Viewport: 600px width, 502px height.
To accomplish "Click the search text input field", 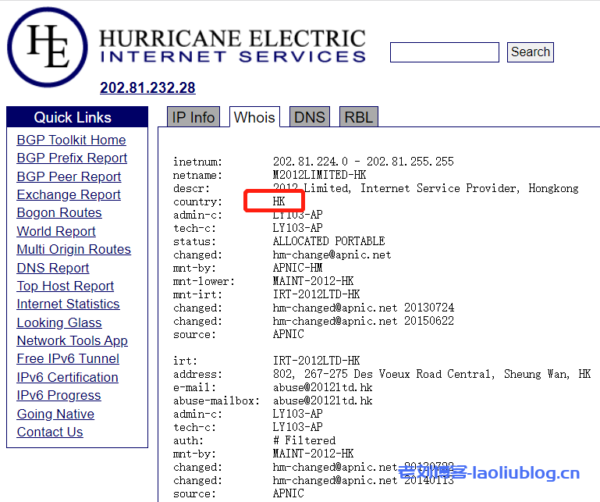I will pos(444,52).
